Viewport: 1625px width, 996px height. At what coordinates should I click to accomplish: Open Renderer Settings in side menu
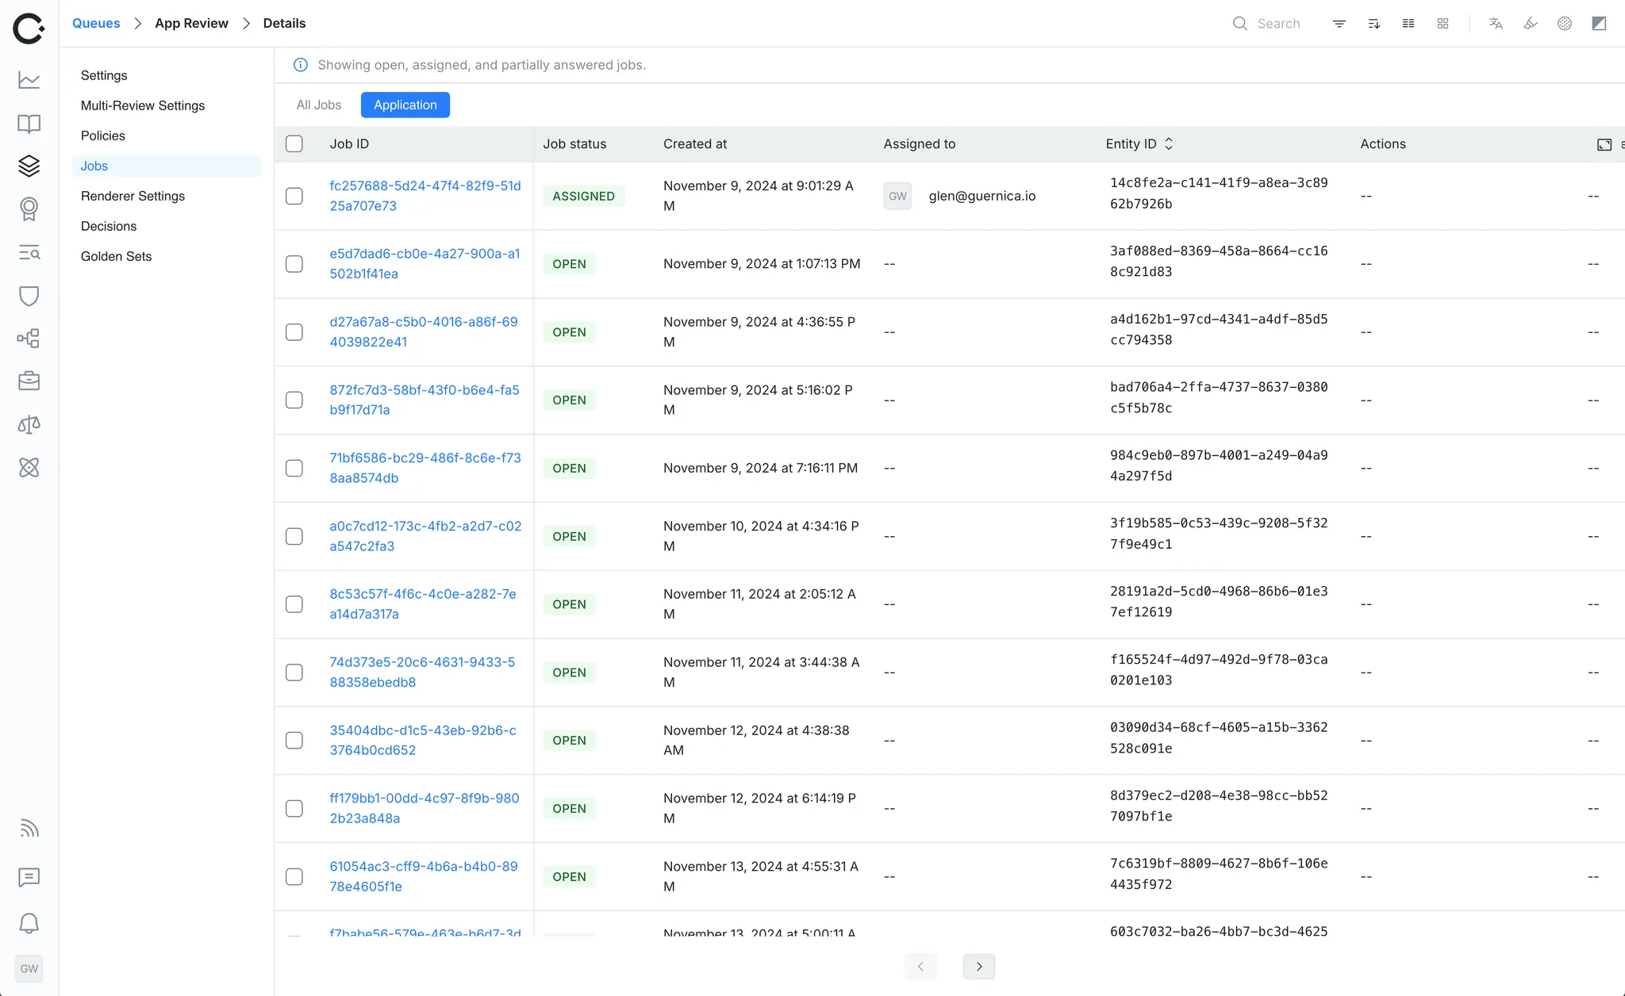[x=167, y=196]
